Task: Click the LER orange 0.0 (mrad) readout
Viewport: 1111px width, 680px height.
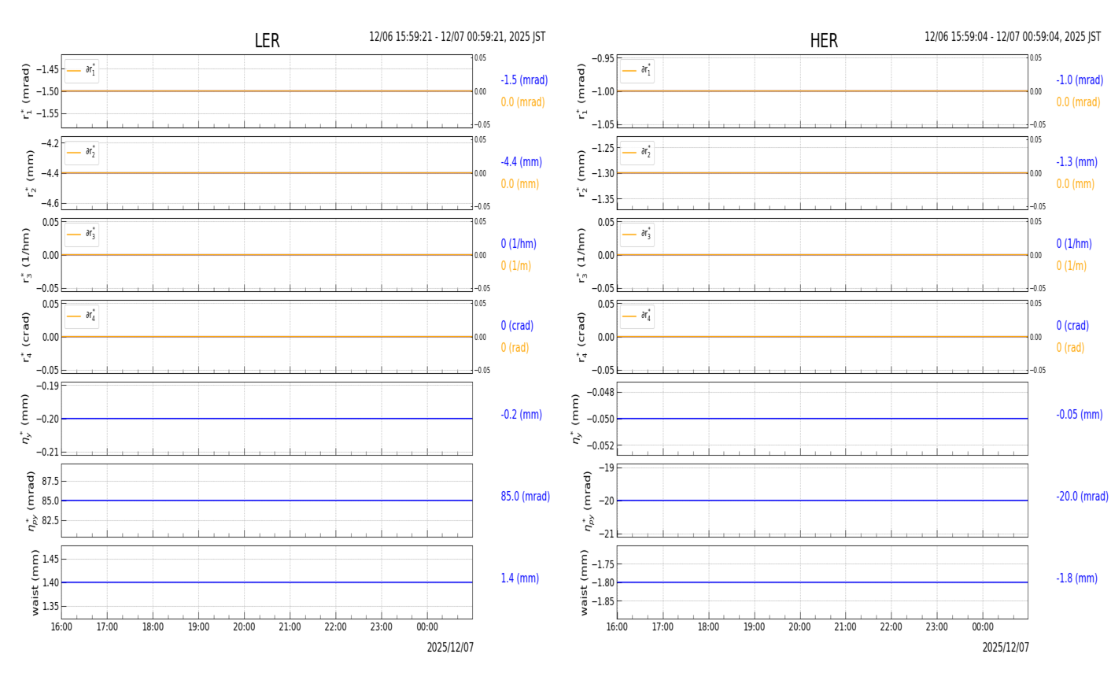Action: click(x=522, y=102)
